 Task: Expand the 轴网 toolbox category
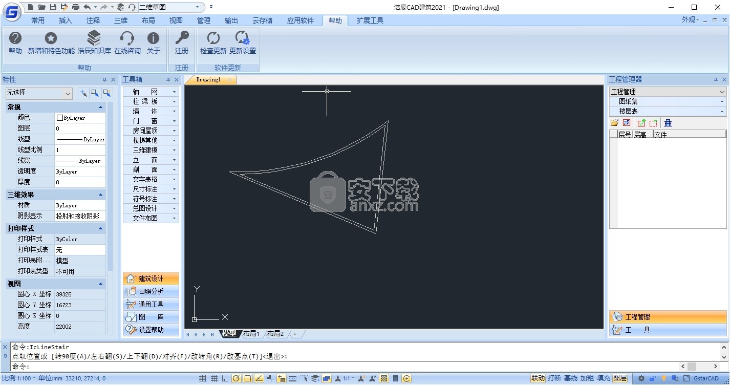[x=151, y=92]
